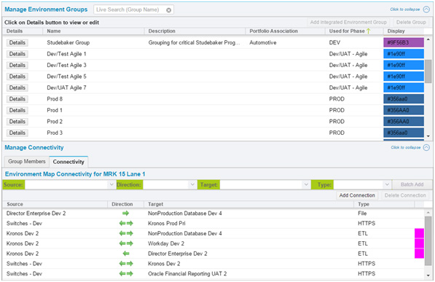Click the Click to collapse link for Manage Connectivity

click(x=406, y=147)
